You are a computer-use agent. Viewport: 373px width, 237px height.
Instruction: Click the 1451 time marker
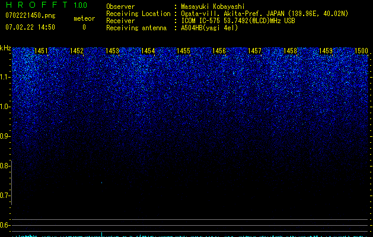(x=41, y=51)
